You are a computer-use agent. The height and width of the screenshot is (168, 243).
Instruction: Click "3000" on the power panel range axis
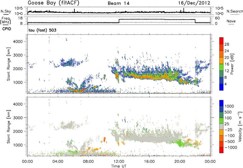18,55
